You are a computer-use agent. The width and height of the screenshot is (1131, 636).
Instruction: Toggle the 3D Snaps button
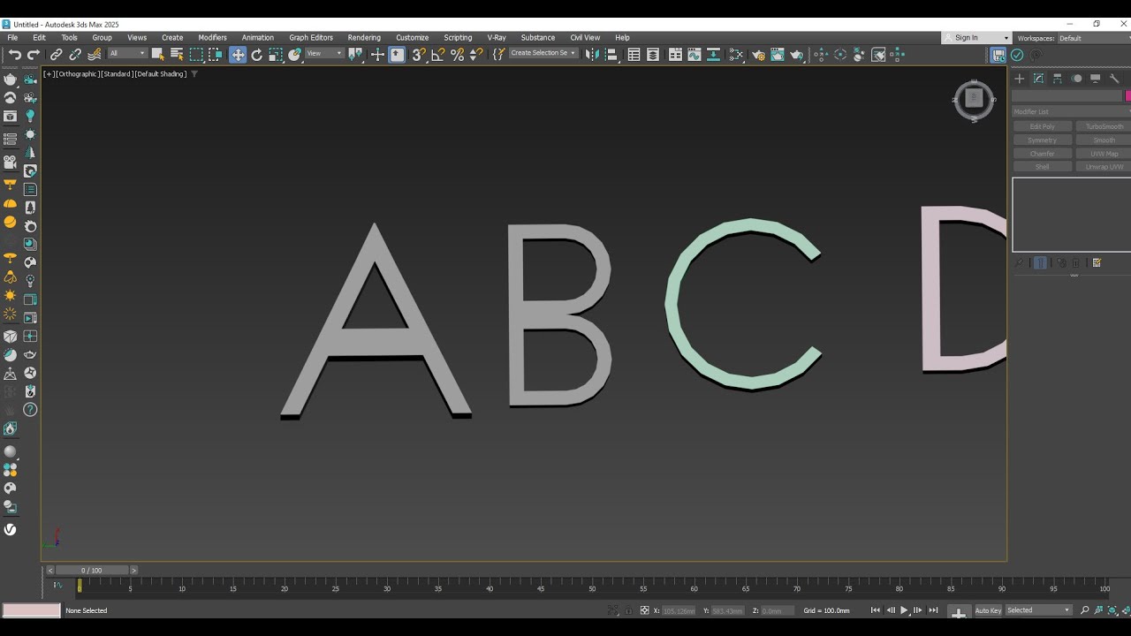(419, 55)
